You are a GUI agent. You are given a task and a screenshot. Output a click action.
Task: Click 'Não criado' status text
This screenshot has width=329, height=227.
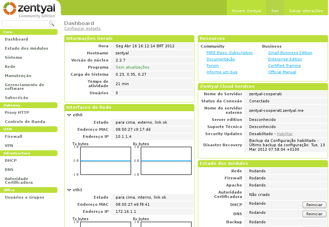tap(259, 195)
